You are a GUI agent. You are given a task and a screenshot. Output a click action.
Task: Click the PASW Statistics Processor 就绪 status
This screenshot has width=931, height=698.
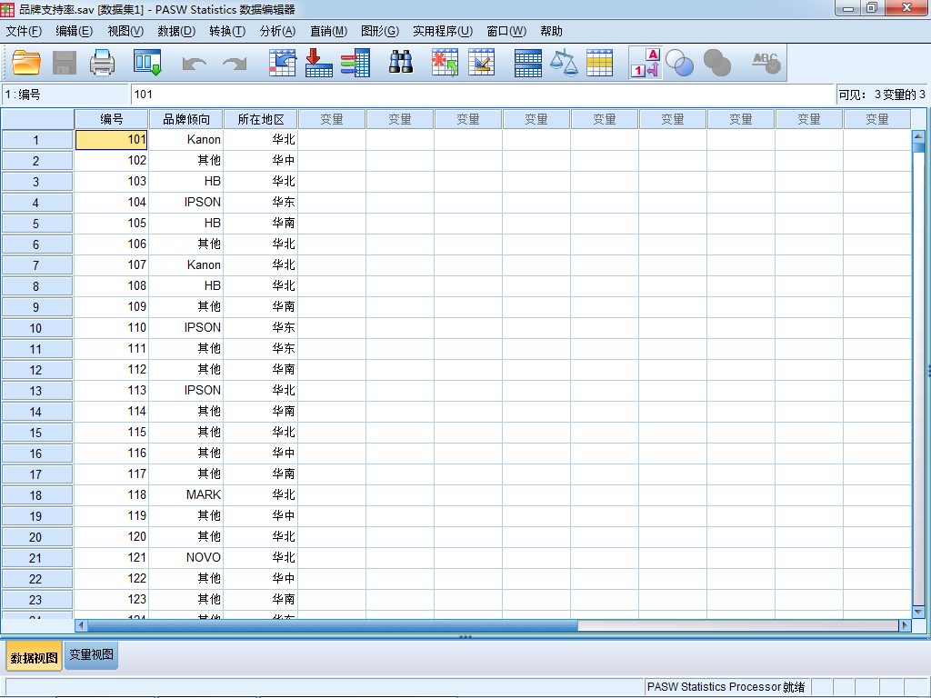click(x=726, y=687)
